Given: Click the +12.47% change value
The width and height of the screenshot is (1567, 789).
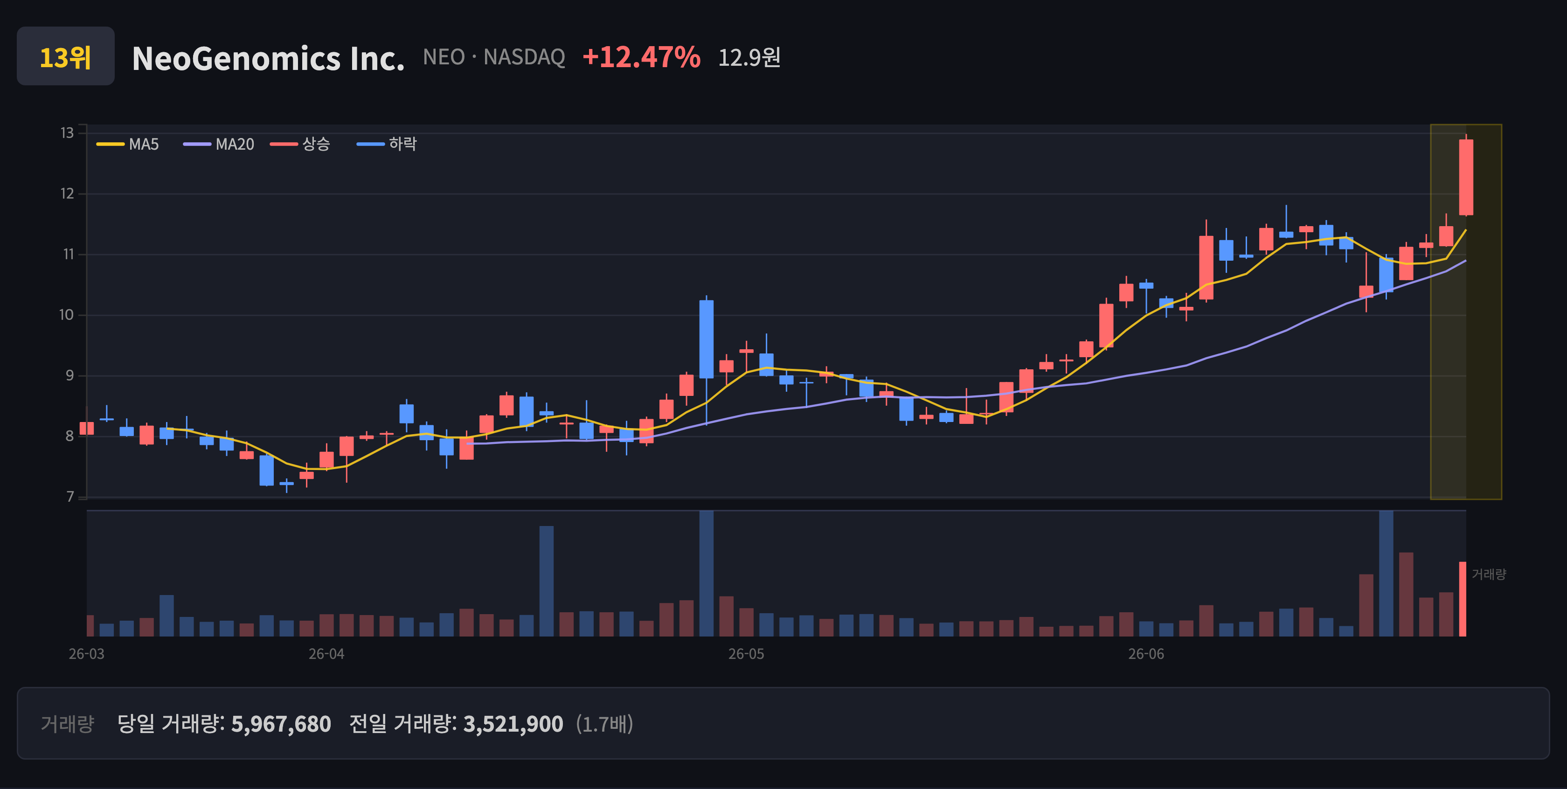Looking at the screenshot, I should [x=641, y=57].
